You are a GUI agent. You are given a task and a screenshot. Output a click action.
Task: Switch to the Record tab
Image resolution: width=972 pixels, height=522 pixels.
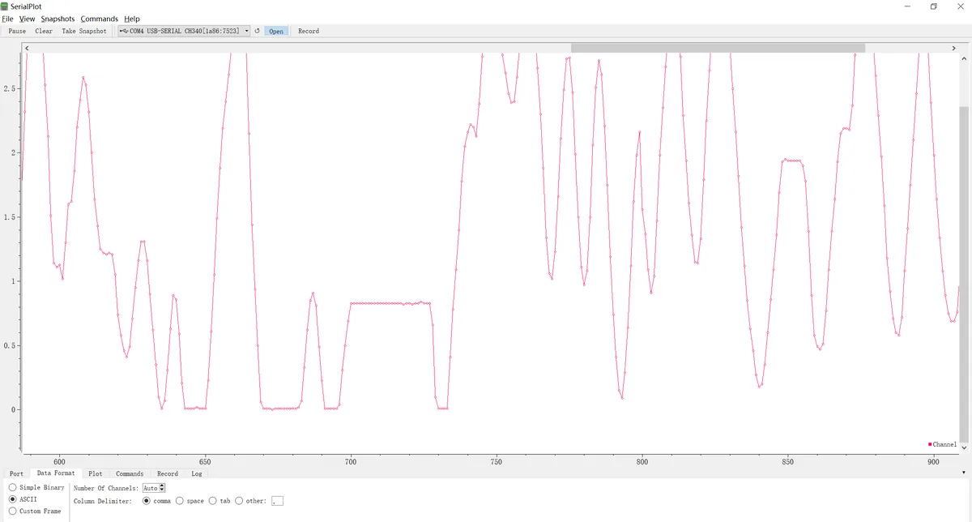click(168, 473)
